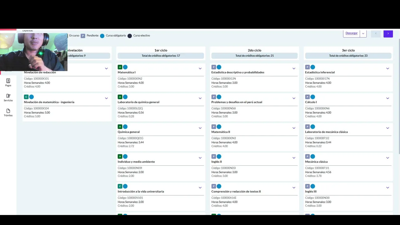
Task: Click the 'P' badge on Comprensión y redacción de textos II
Action: coord(213,186)
